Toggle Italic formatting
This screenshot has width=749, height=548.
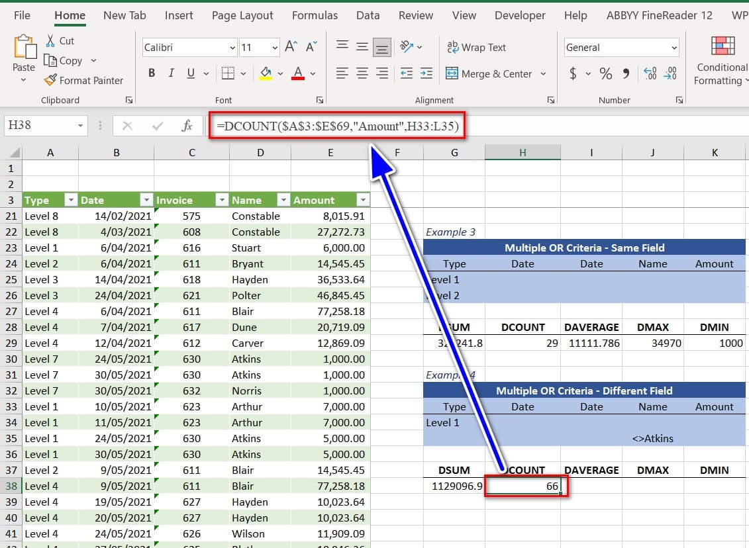click(172, 73)
